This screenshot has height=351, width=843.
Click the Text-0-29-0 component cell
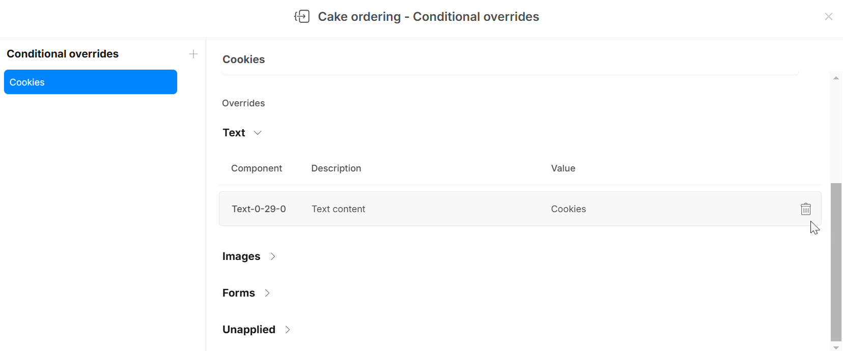[x=259, y=209]
